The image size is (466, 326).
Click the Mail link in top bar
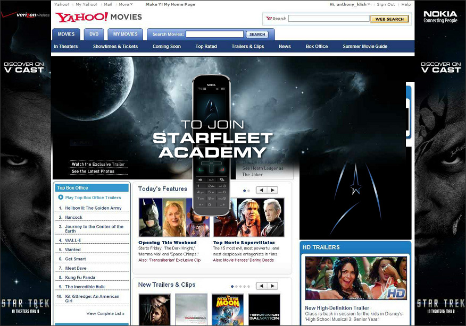(x=108, y=4)
